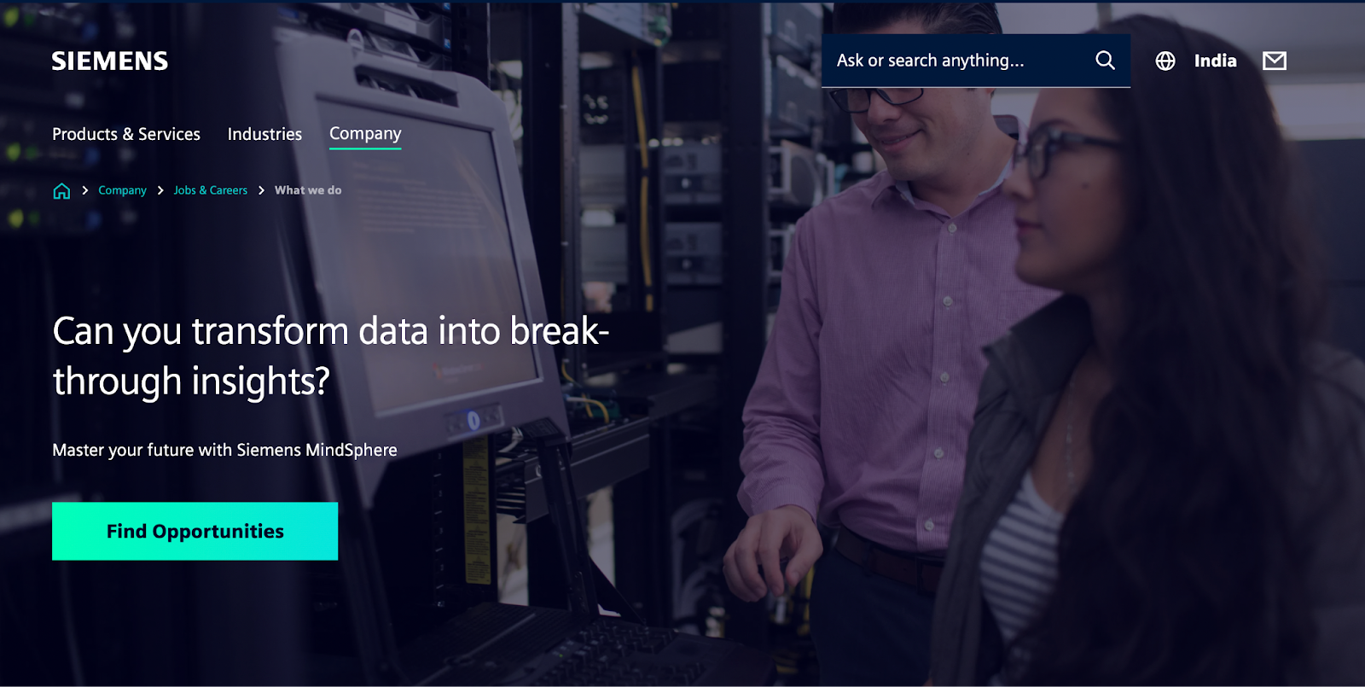Viewport: 1365px width, 687px height.
Task: Click the globe region icon
Action: tap(1165, 61)
